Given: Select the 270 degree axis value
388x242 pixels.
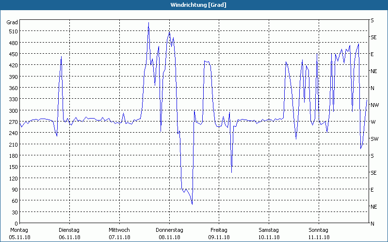Looking at the screenshot, I should pyautogui.click(x=12, y=122).
